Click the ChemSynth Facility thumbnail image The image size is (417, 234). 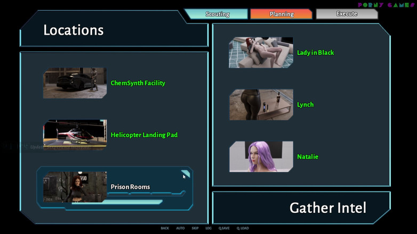point(75,83)
